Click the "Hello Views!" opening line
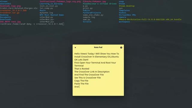The height and width of the screenshot is (108, 192). (x=97, y=54)
